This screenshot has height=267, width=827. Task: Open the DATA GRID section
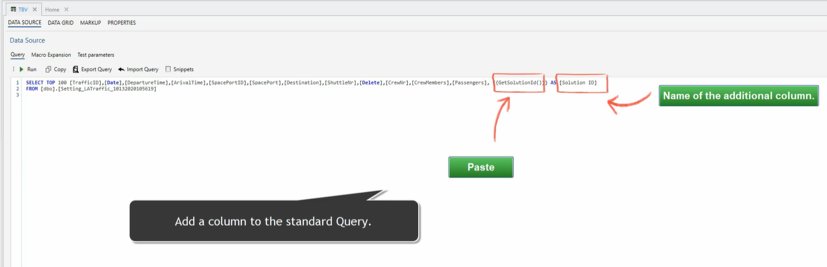pyautogui.click(x=61, y=23)
